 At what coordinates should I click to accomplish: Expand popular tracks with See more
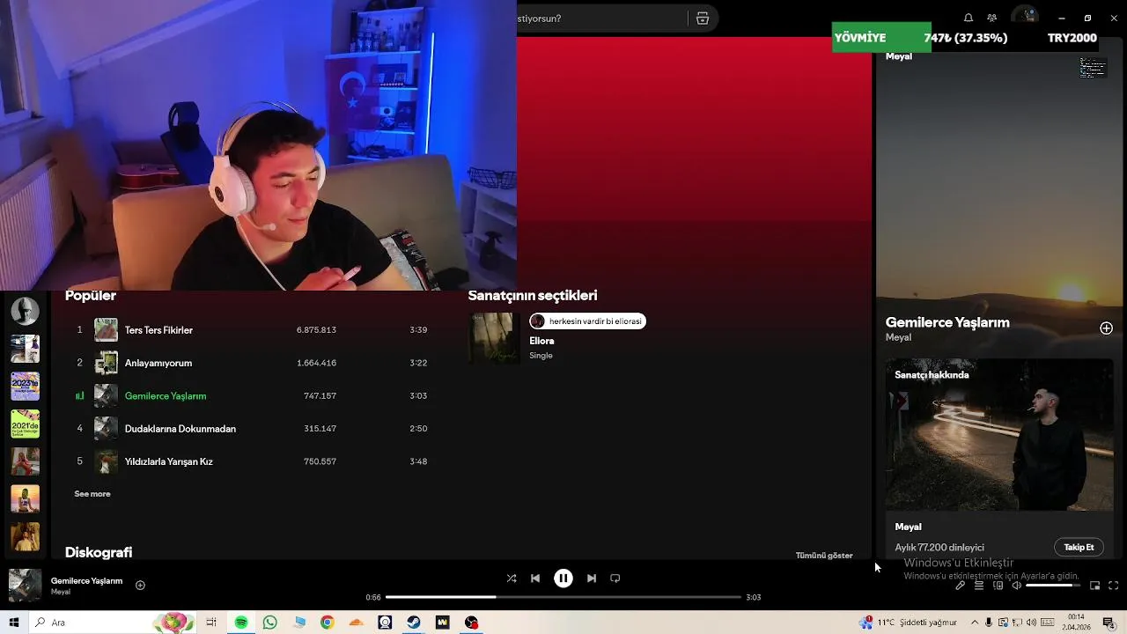pos(92,494)
